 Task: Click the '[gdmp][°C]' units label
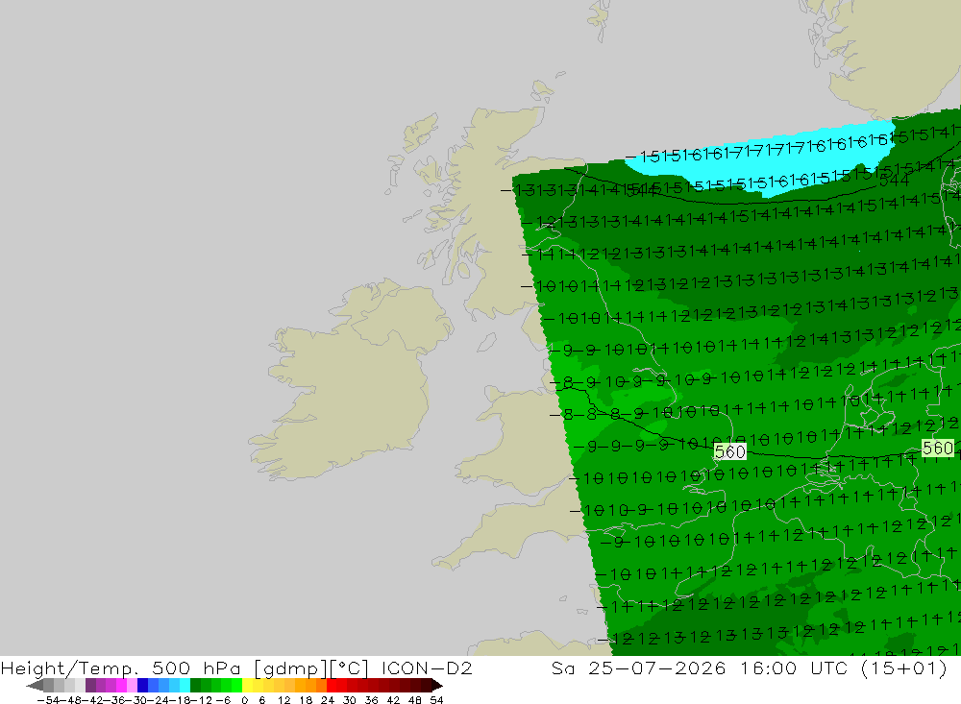tap(311, 668)
